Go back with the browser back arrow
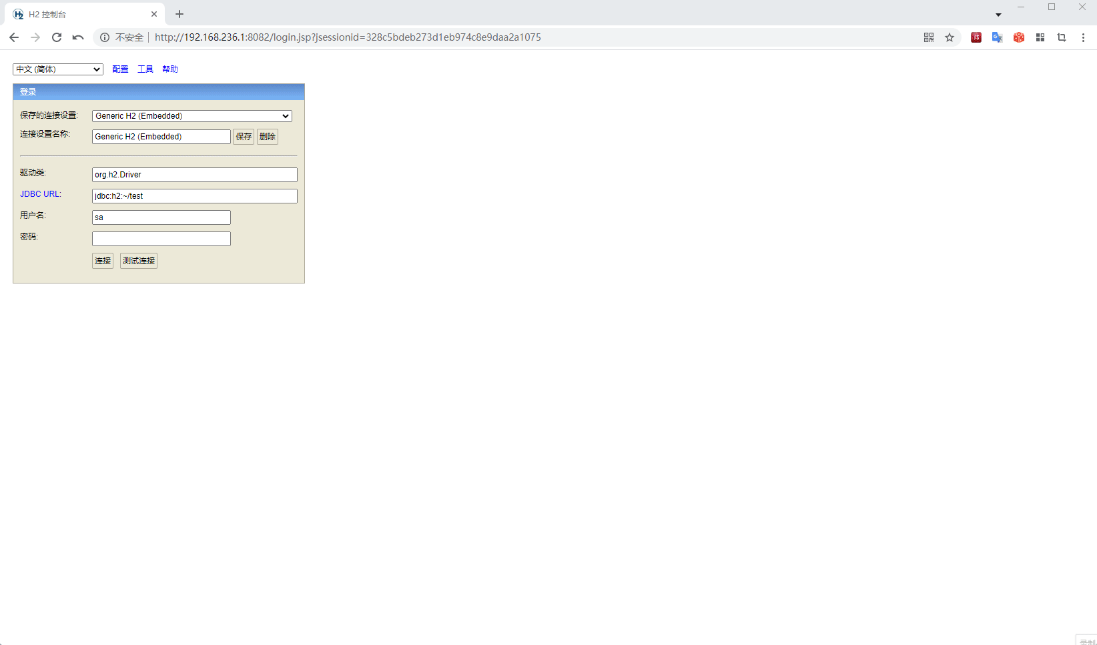This screenshot has height=645, width=1097. point(14,37)
